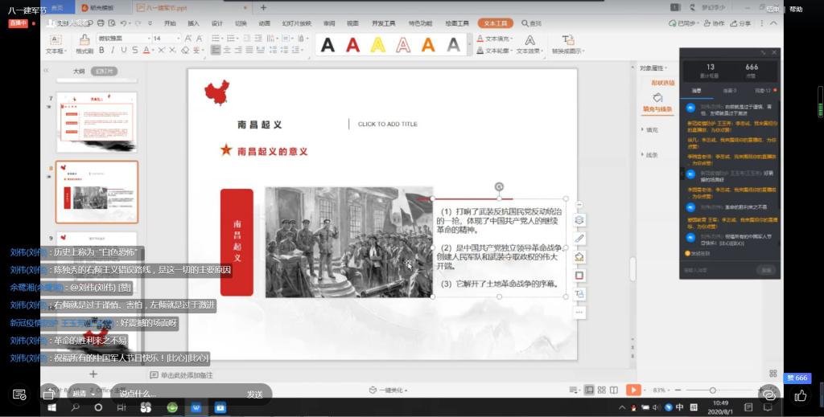Click the Collaborate icon at top right

point(707,23)
